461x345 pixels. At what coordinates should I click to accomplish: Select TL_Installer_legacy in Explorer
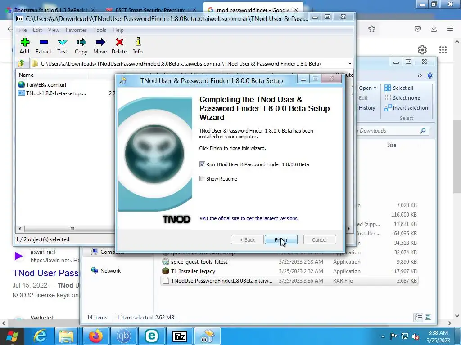[x=290, y=271]
